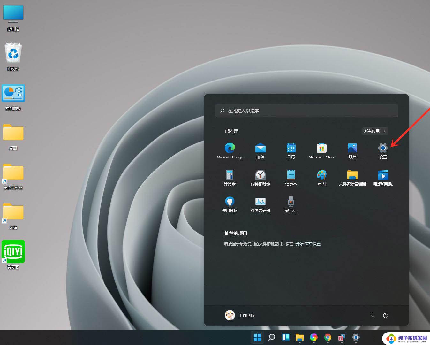Open the colorful pinwheel app on taskbar
Image resolution: width=430 pixels, height=345 pixels.
click(x=313, y=337)
